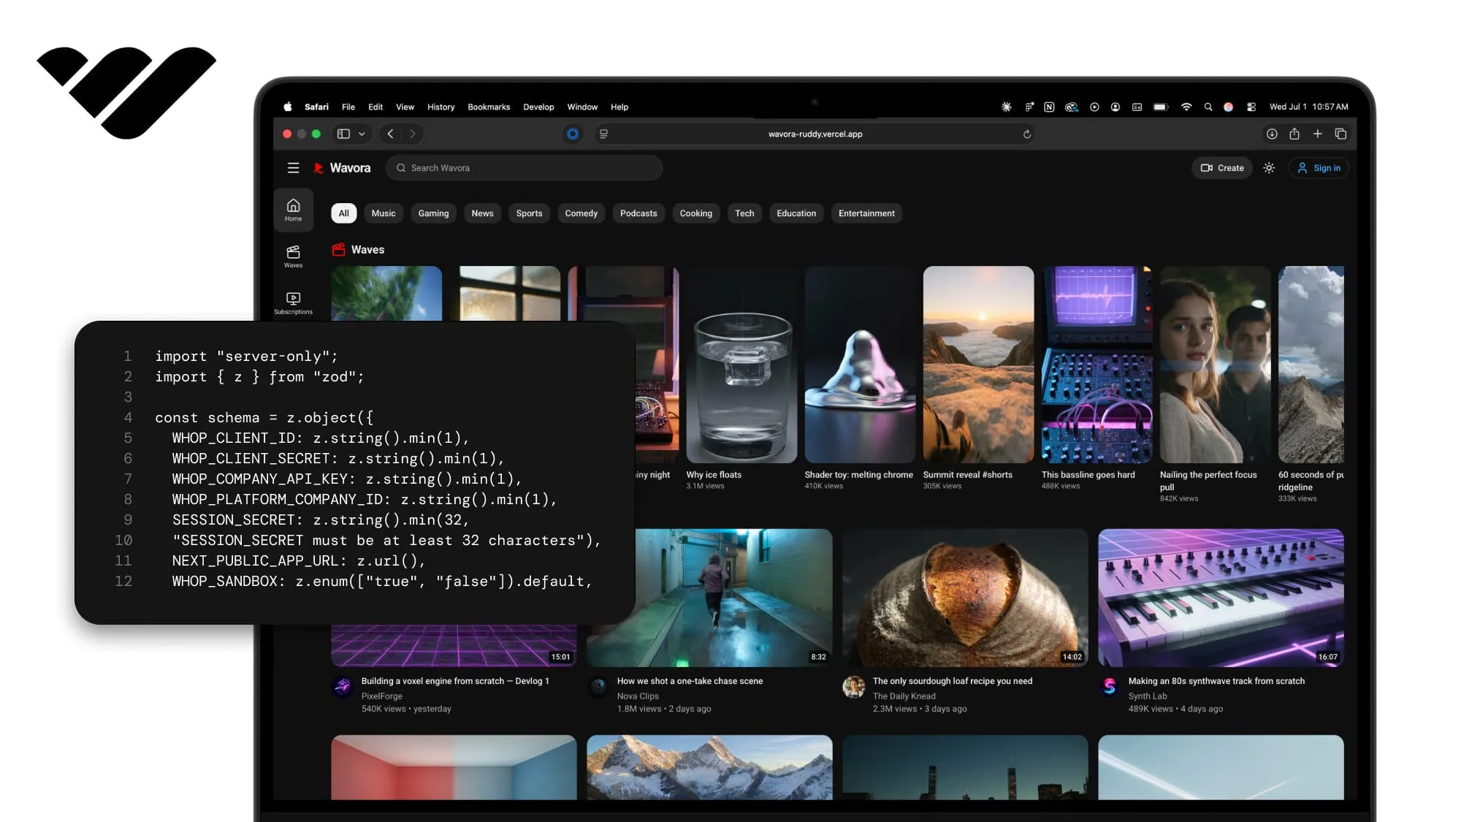Open the PixelForge channel avatar
1461x822 pixels.
(x=343, y=686)
